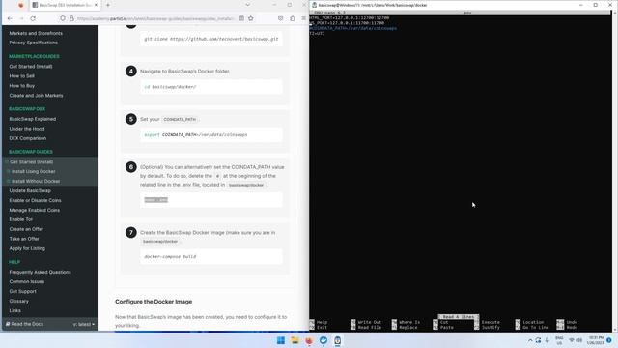Open marketplace Get Started (Install) link
Screen dimensions: 618x348
31,67
